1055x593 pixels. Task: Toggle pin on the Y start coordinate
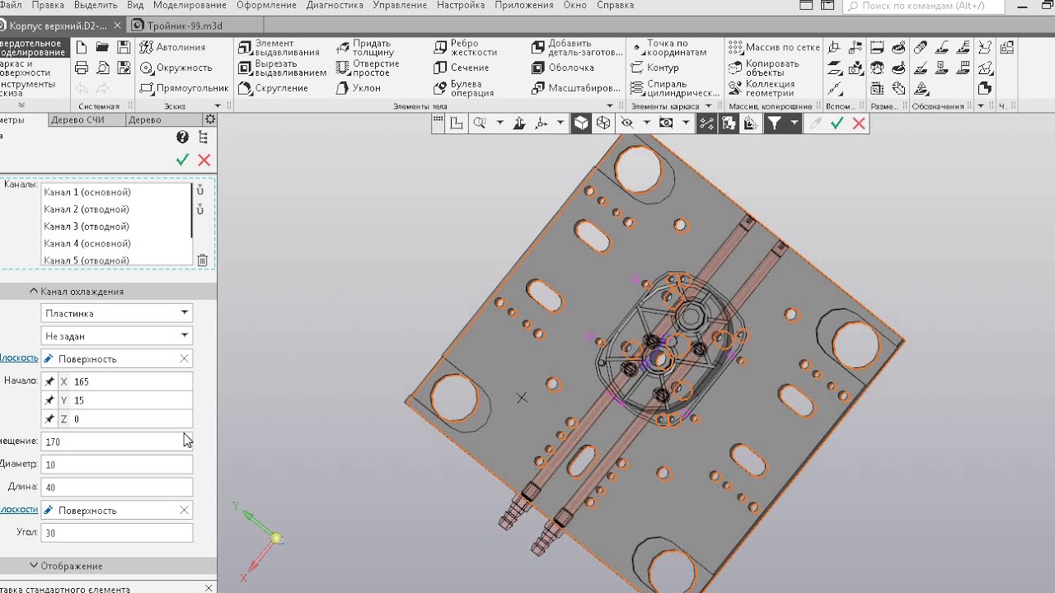(49, 400)
